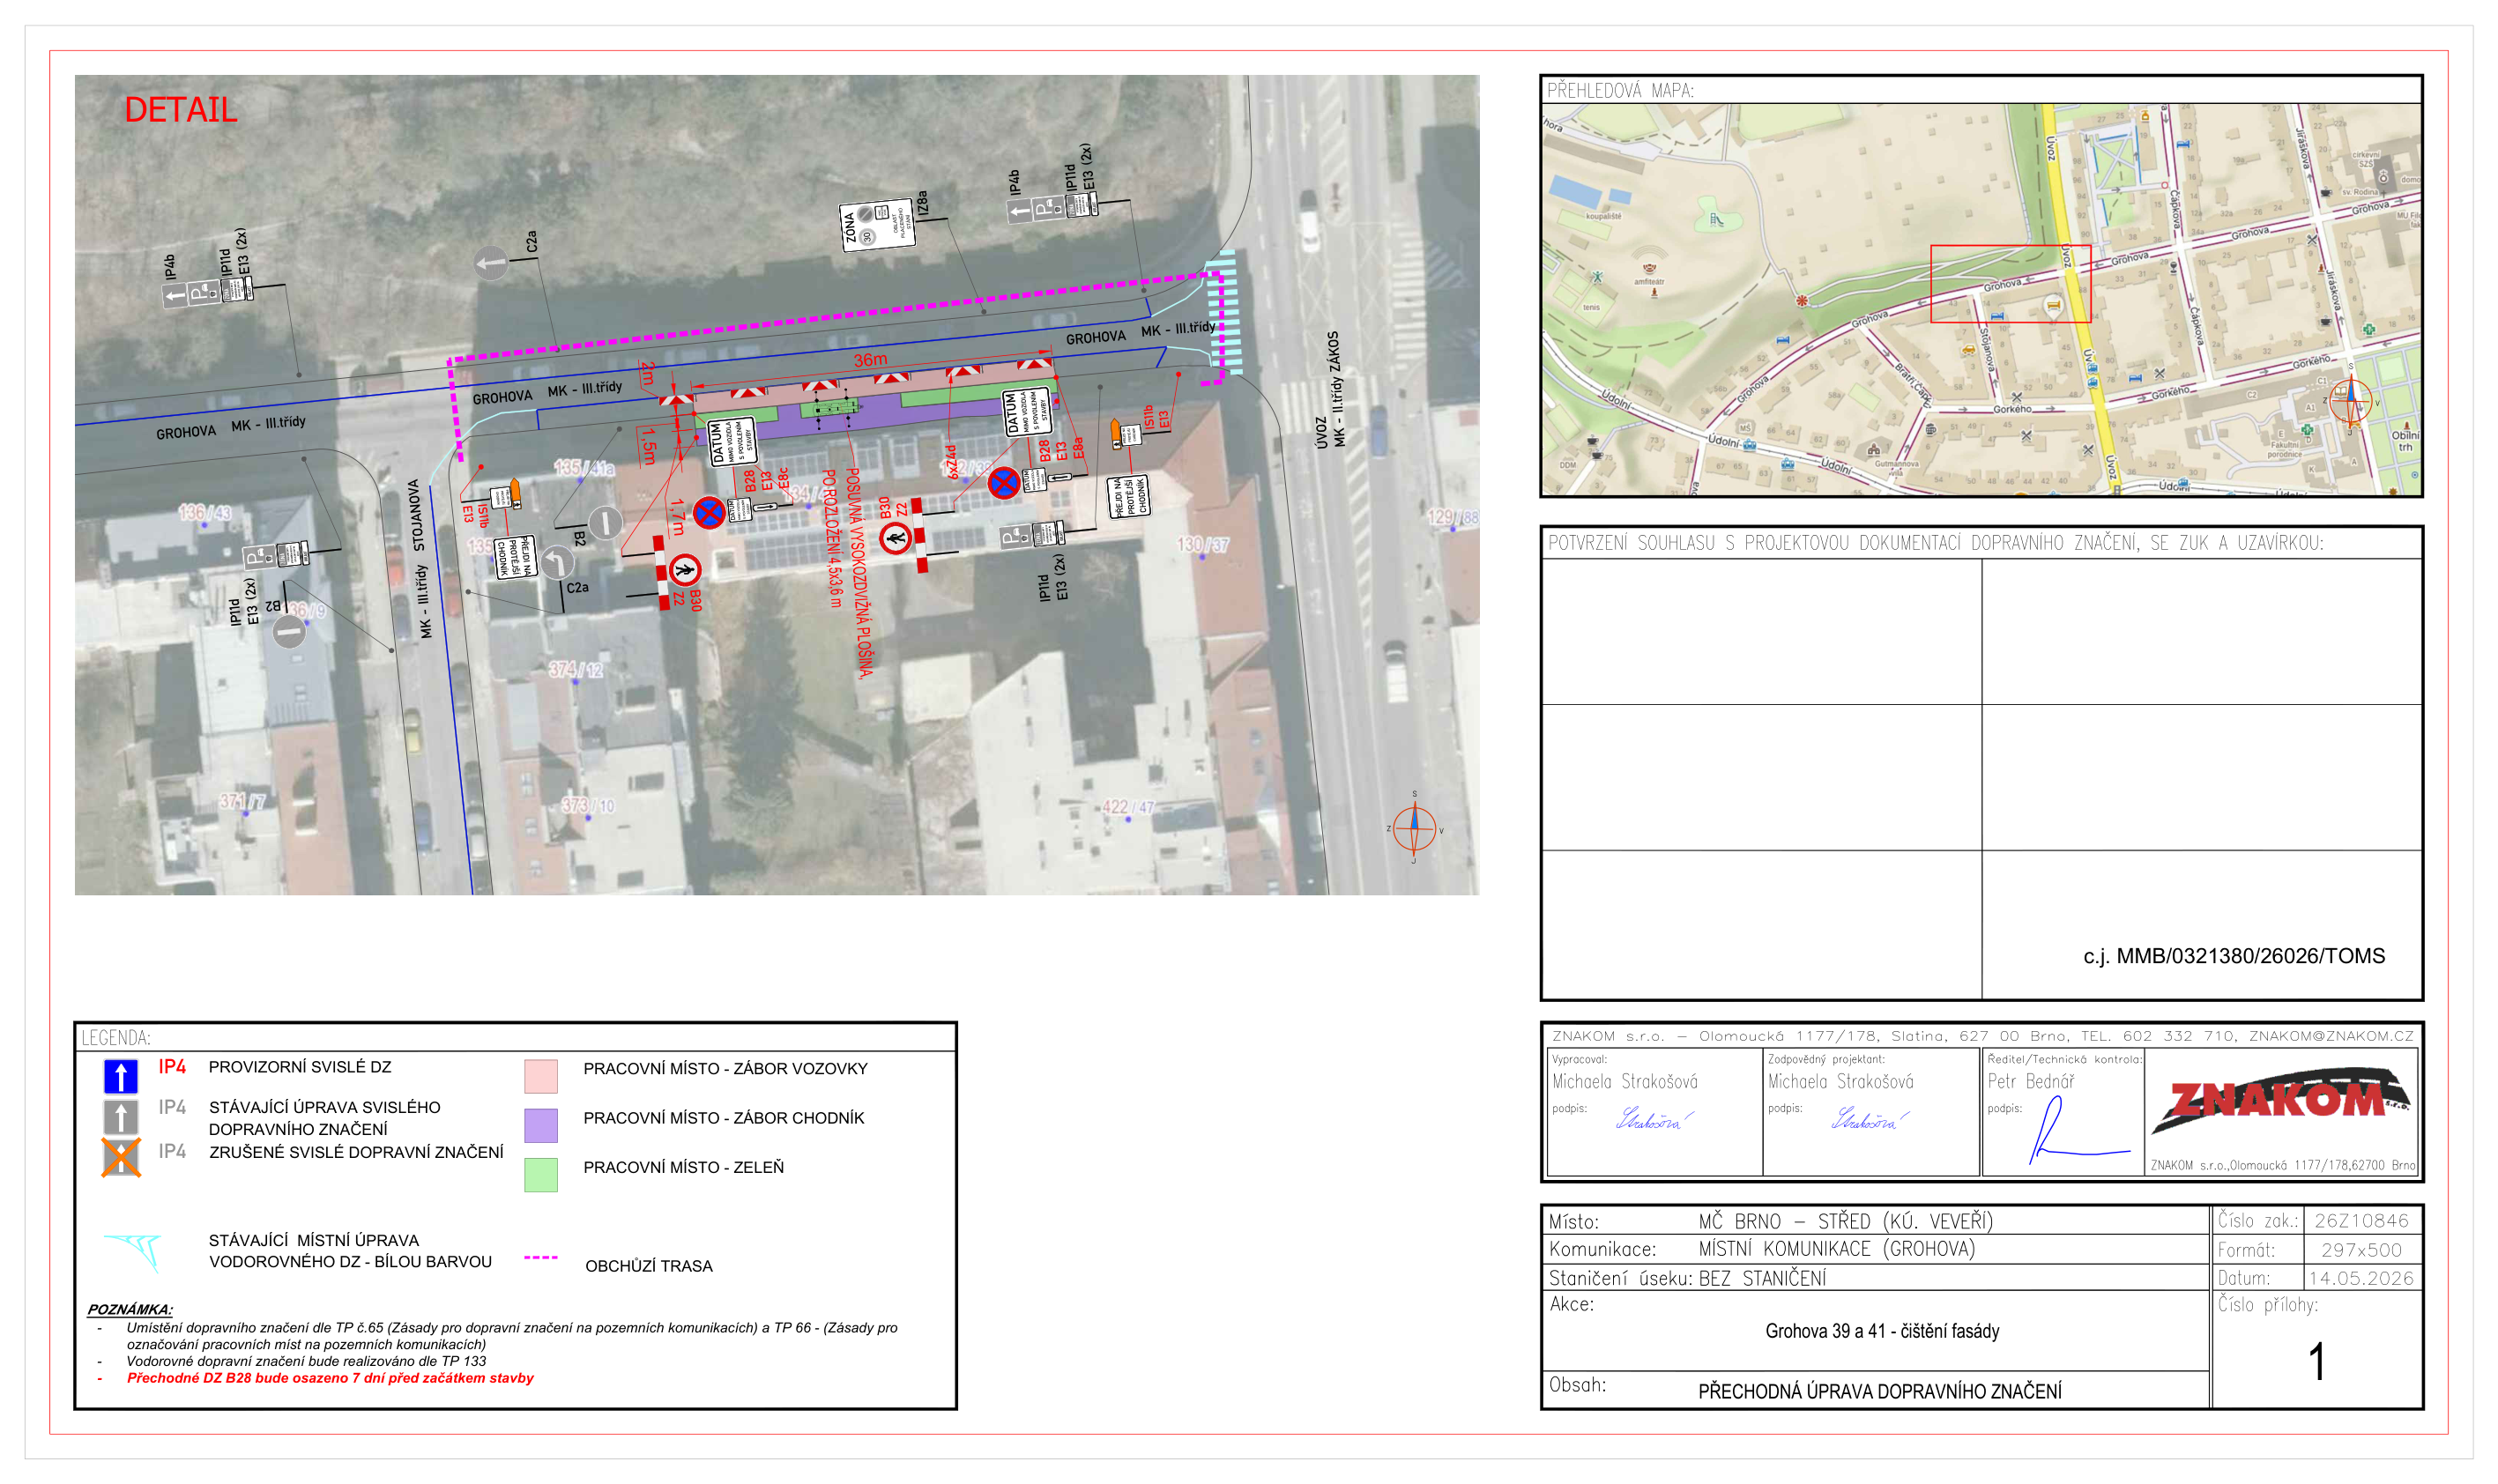Click the attachment number 1

[2317, 1362]
